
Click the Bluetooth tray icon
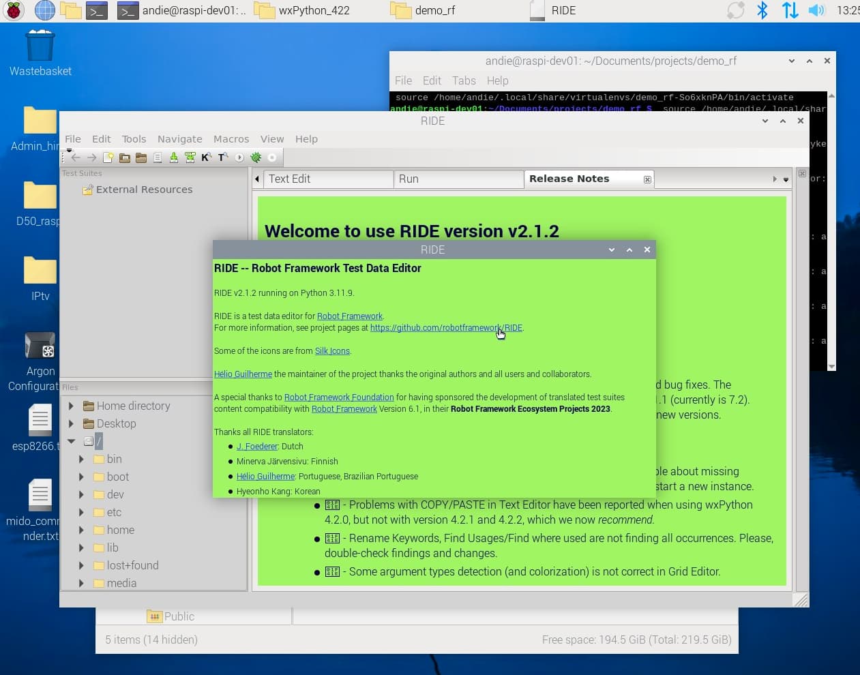coord(762,10)
